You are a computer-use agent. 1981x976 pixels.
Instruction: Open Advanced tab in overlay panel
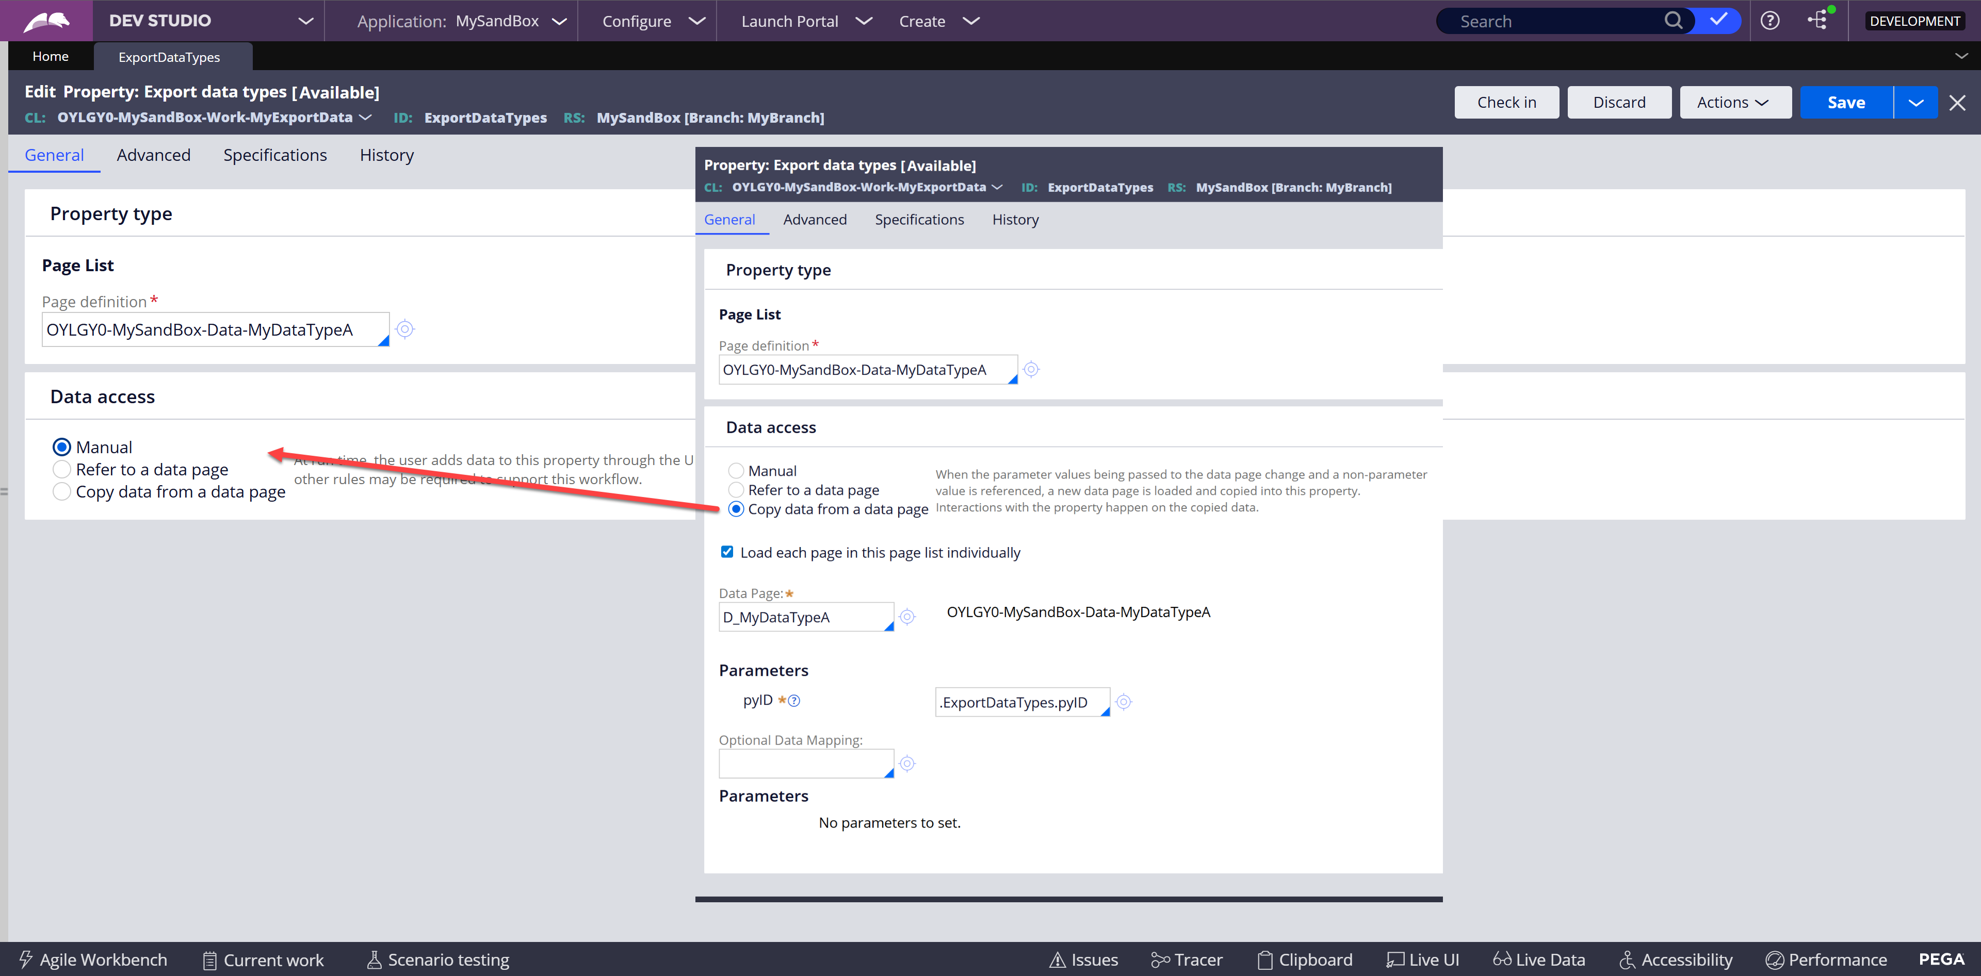[x=815, y=220]
